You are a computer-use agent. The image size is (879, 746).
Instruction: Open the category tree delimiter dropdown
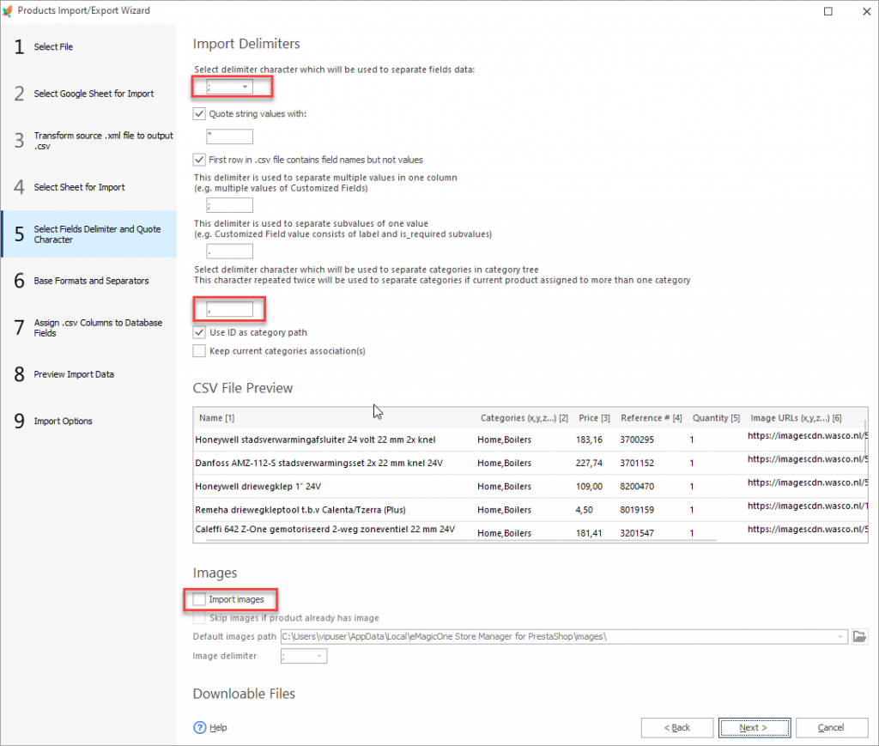228,308
